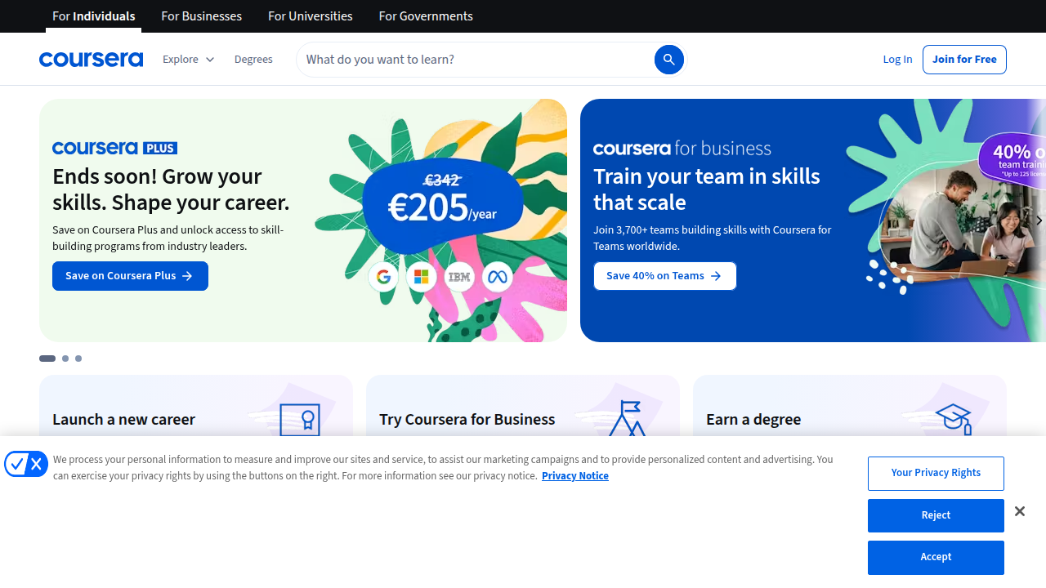The height and width of the screenshot is (588, 1046).
Task: Select the second carousel dot indicator
Action: 65,359
